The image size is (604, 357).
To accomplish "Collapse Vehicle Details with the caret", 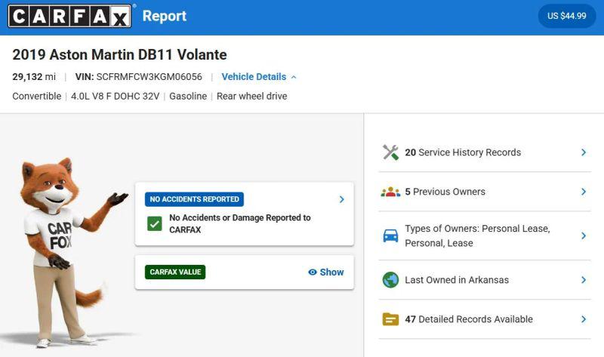I will coord(294,77).
